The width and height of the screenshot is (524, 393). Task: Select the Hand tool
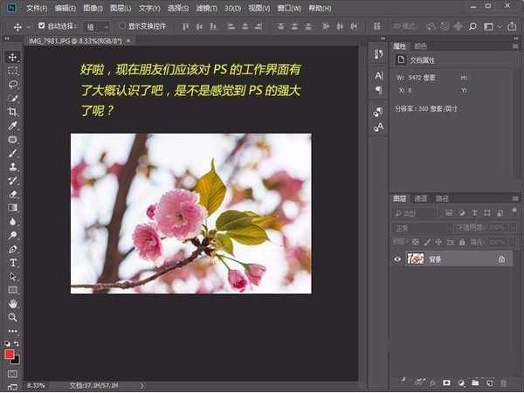click(x=12, y=303)
